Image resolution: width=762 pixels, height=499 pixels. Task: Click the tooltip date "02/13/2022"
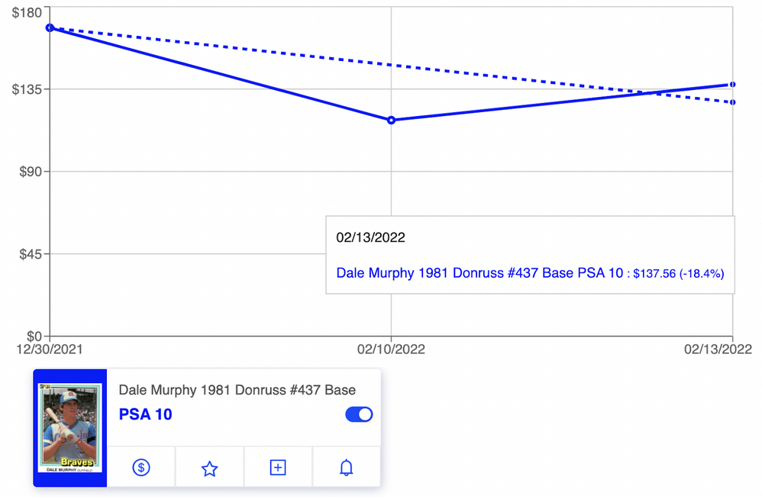coord(370,237)
